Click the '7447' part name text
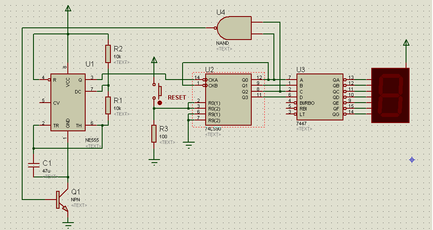Image resolution: width=433 pixels, height=230 pixels. [x=301, y=123]
